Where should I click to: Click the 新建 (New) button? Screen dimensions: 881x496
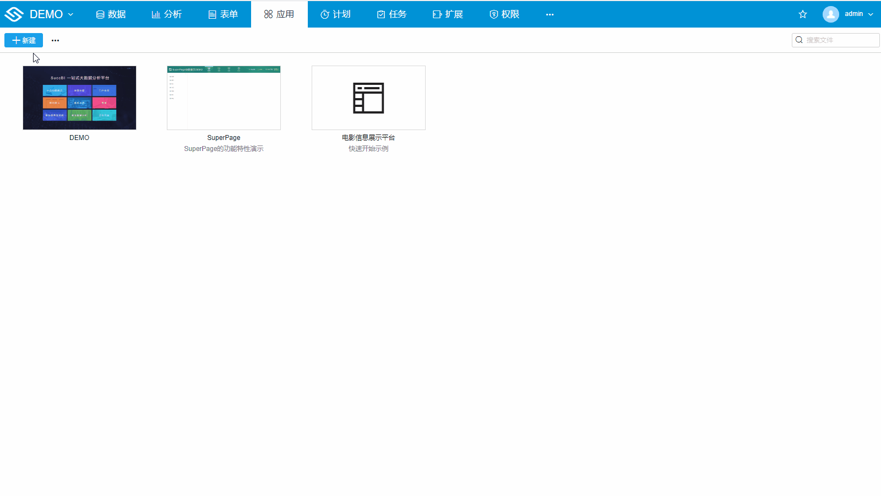click(x=23, y=40)
